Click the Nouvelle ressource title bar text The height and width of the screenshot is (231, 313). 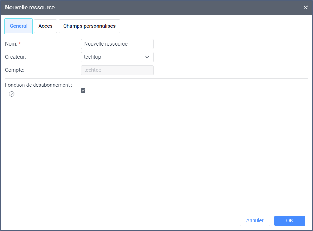coord(30,8)
